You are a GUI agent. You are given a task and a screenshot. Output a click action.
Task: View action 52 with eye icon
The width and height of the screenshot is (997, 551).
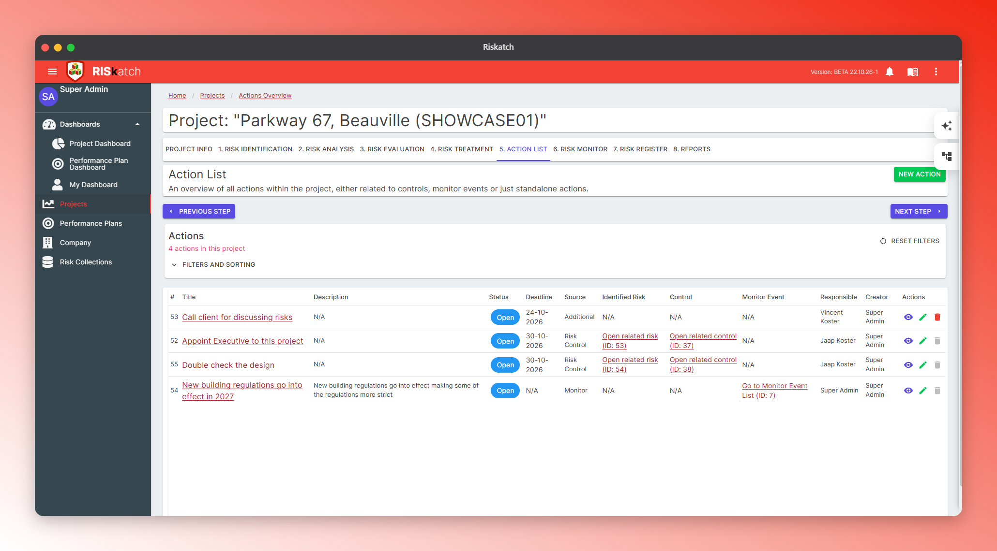click(908, 341)
